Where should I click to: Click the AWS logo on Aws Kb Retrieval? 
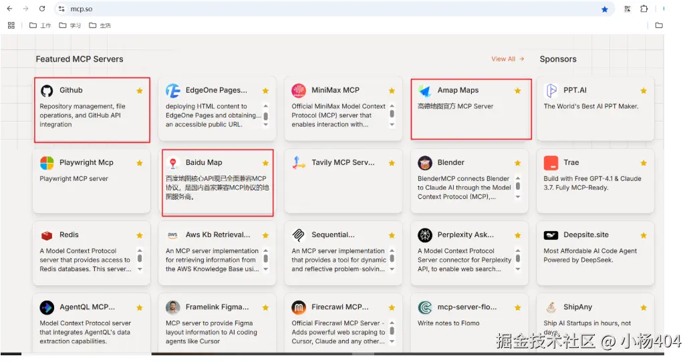[173, 235]
